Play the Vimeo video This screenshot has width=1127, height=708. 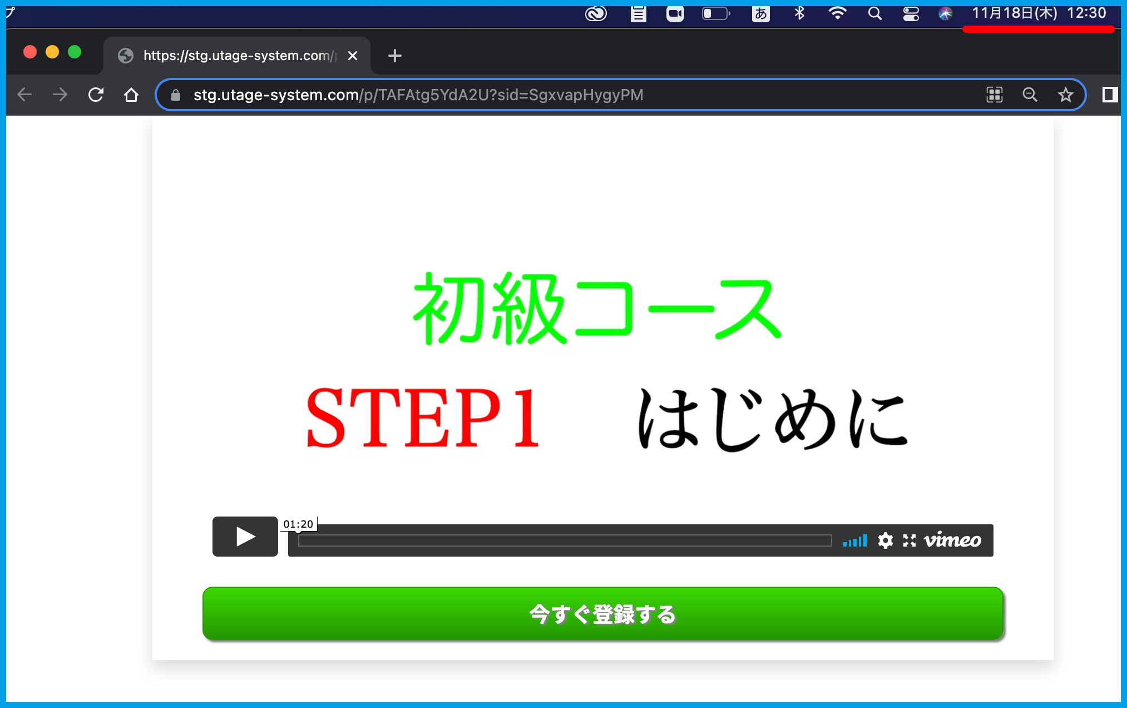pyautogui.click(x=245, y=537)
